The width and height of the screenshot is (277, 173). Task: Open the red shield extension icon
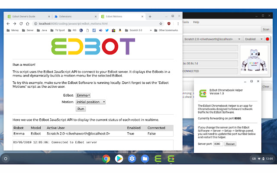(169, 24)
